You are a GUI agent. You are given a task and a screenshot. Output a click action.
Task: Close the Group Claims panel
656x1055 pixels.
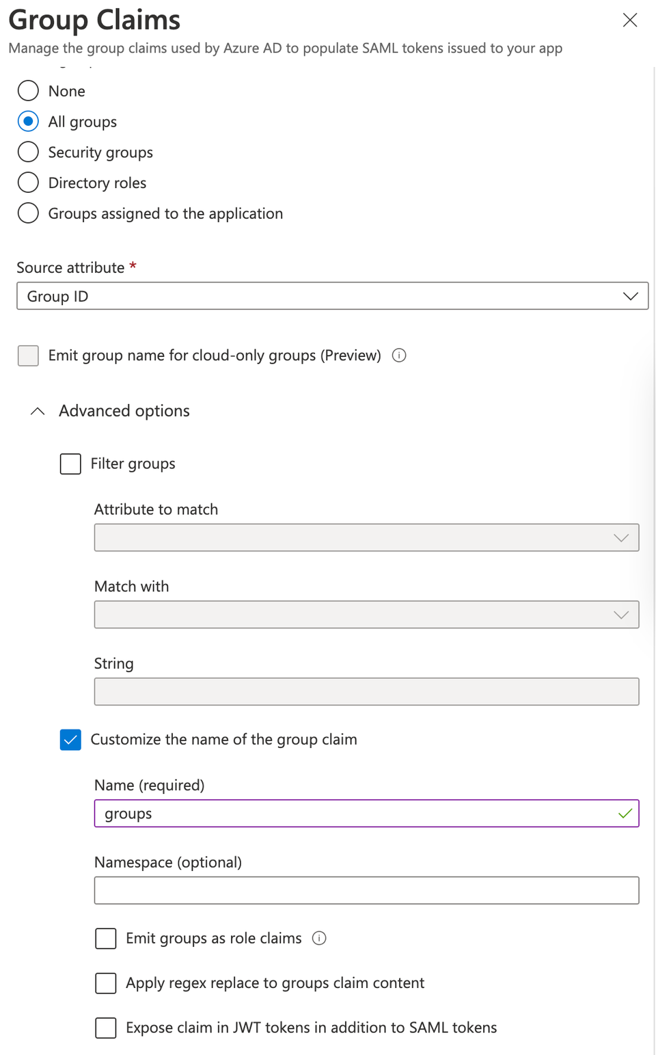[x=629, y=20]
